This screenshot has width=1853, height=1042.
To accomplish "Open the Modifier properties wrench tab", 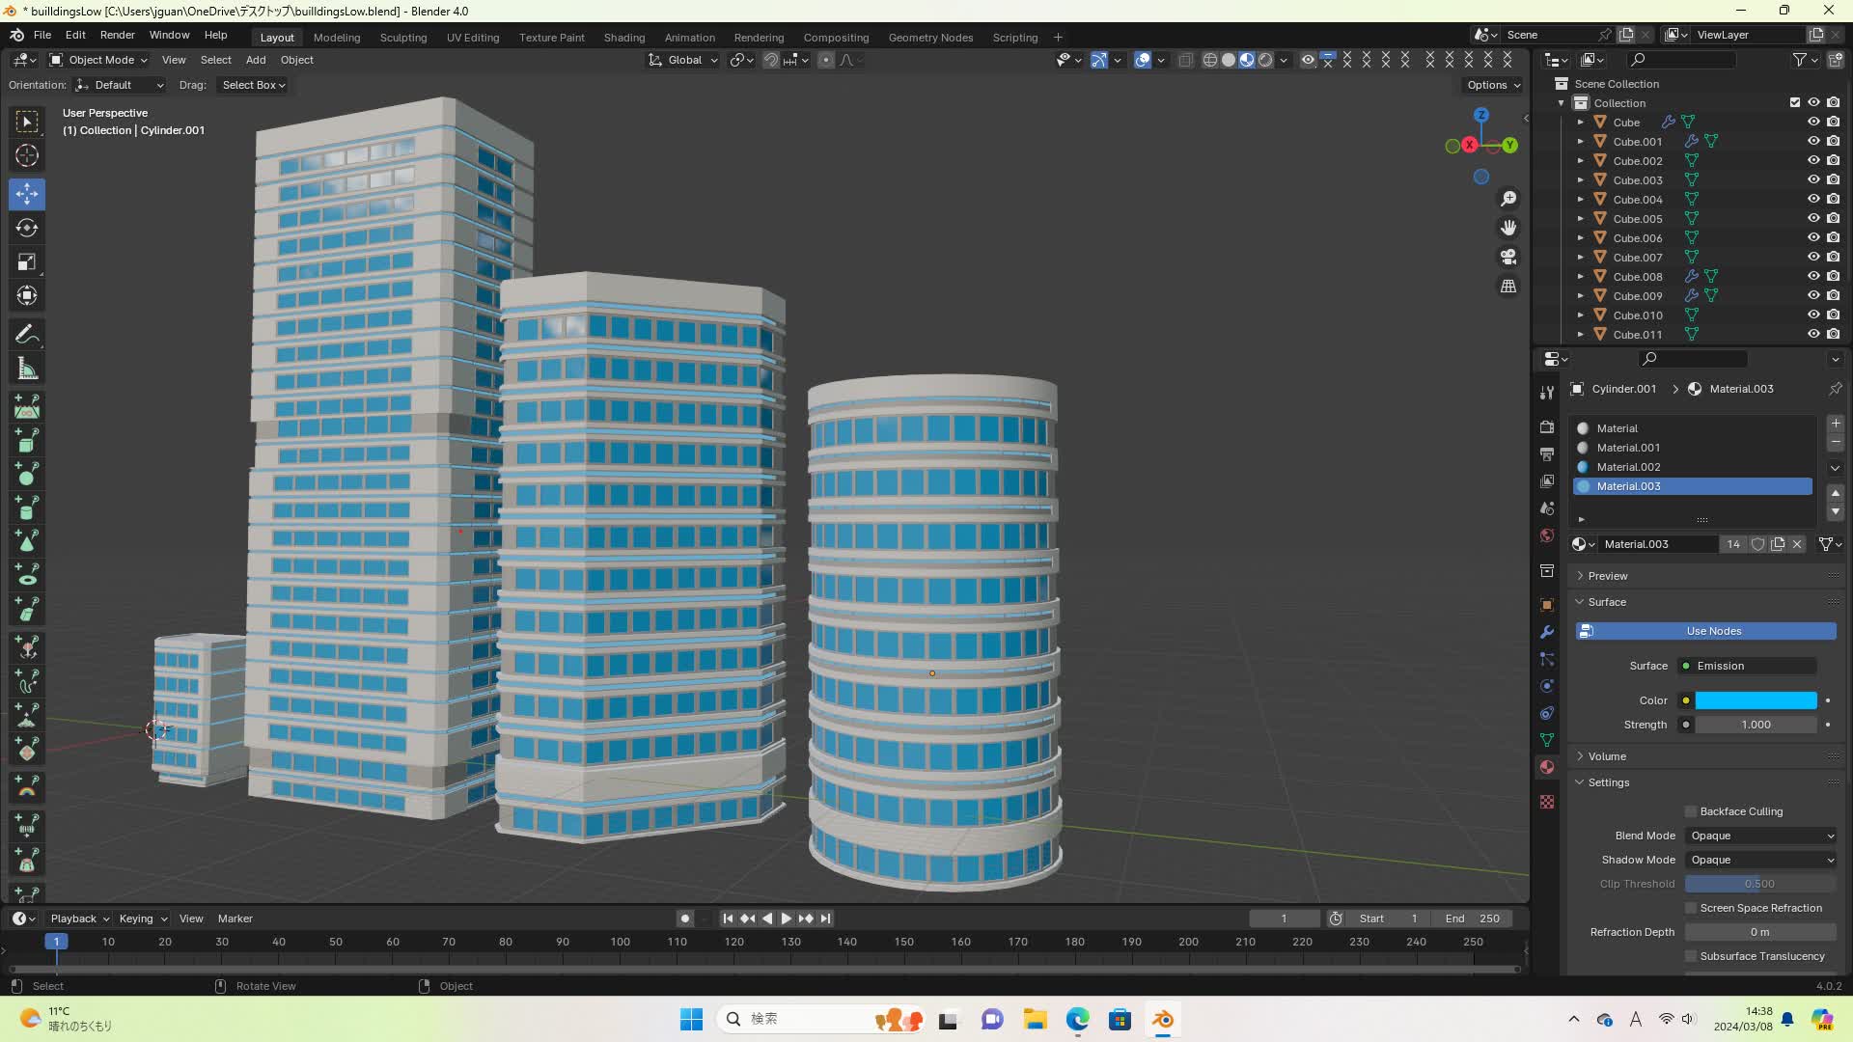I will 1547,632.
